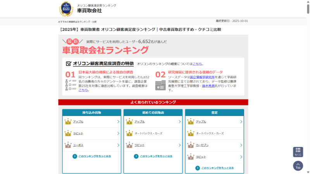
Task: Click the checkbox icon beside オリコン顧客満足度調査の特徴
Action: [x=69, y=63]
